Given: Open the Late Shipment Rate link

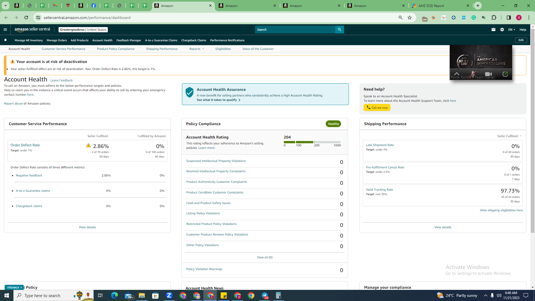Looking at the screenshot, I should [380, 145].
